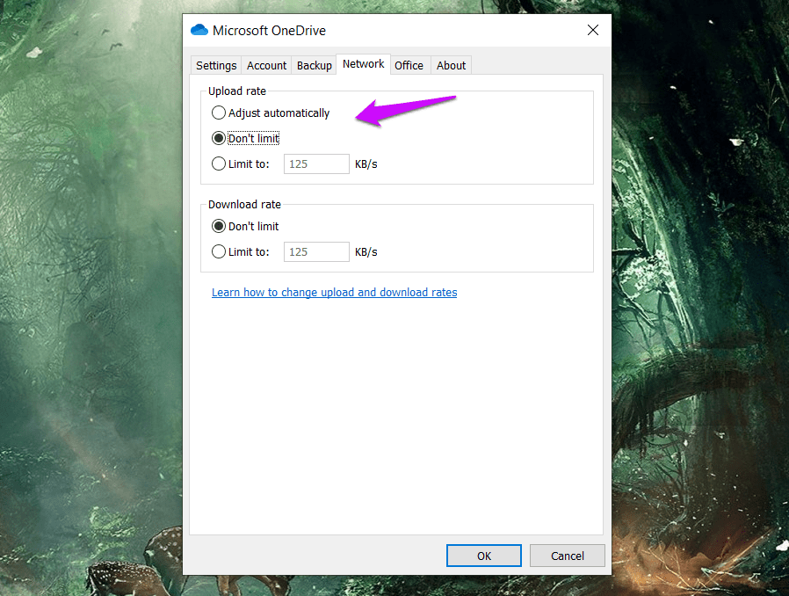Choose Don't limit under Upload rate
789x596 pixels.
(x=245, y=138)
